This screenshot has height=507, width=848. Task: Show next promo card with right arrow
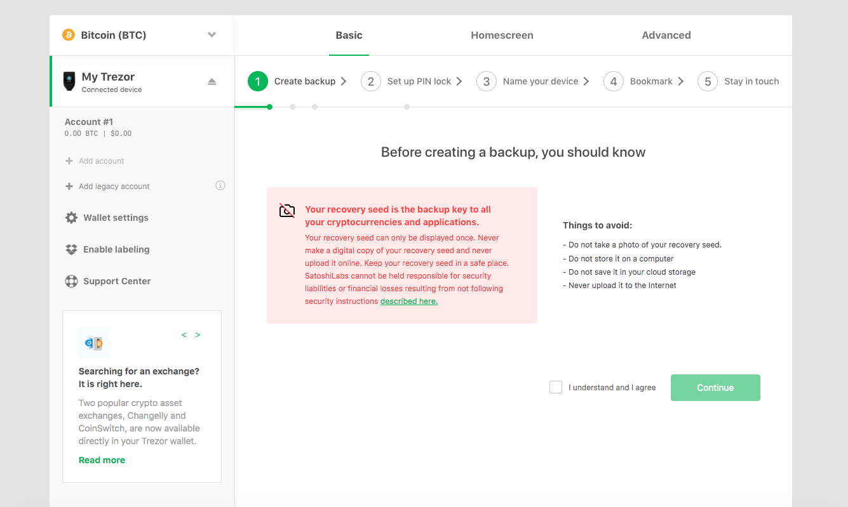pos(198,335)
